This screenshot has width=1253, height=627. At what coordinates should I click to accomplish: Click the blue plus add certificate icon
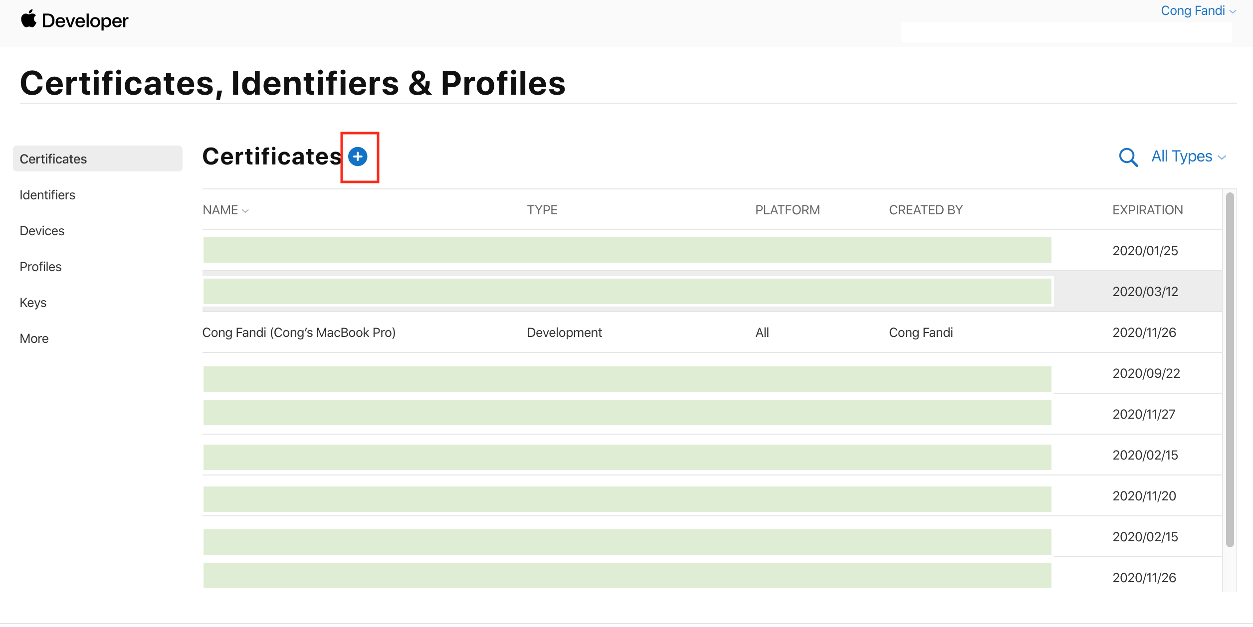(357, 157)
